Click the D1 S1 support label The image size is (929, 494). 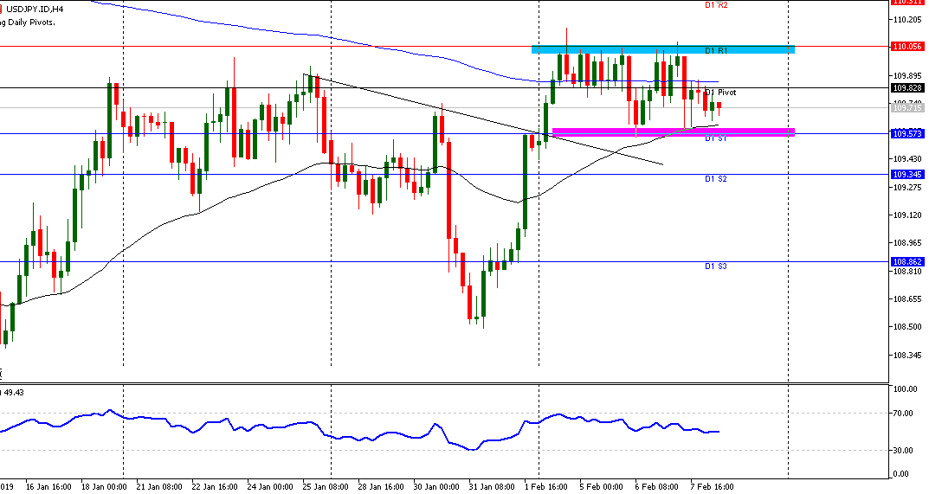pyautogui.click(x=715, y=138)
